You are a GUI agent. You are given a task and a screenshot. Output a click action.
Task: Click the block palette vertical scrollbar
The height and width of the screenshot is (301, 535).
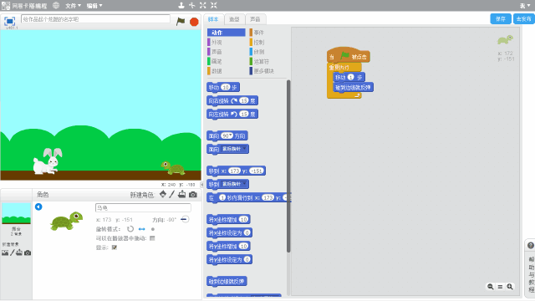coord(288,166)
